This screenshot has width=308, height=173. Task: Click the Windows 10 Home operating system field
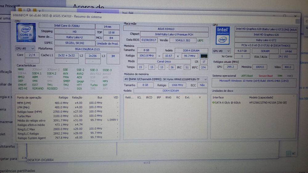[x=254, y=82]
